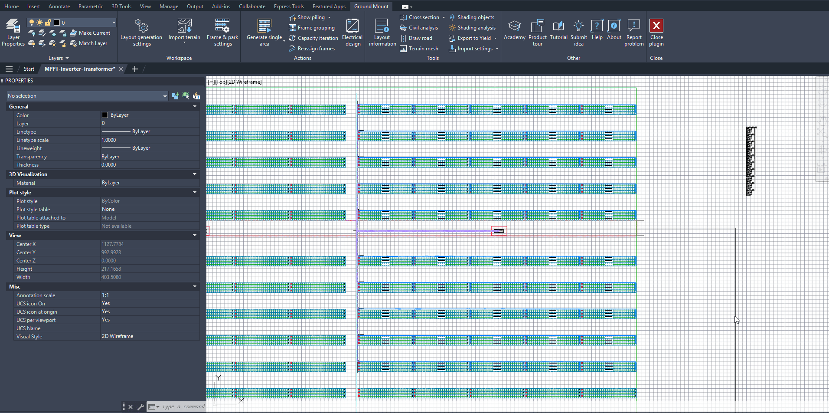Open the Parametric ribbon tab
The image size is (829, 413).
pyautogui.click(x=91, y=6)
